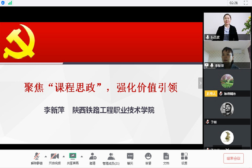Select 李新平's video thumbnail
Screen dimensions: 252x168
pyautogui.click(x=227, y=55)
